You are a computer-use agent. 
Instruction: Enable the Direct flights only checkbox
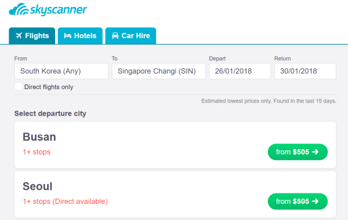[19, 86]
